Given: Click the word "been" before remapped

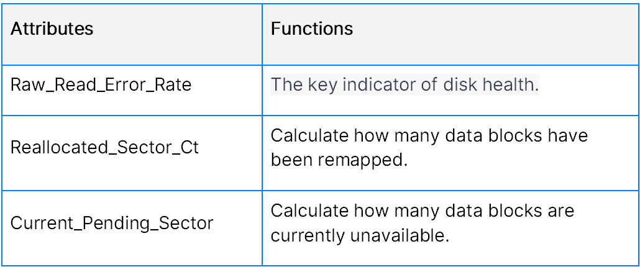Looking at the screenshot, I should [x=292, y=161].
